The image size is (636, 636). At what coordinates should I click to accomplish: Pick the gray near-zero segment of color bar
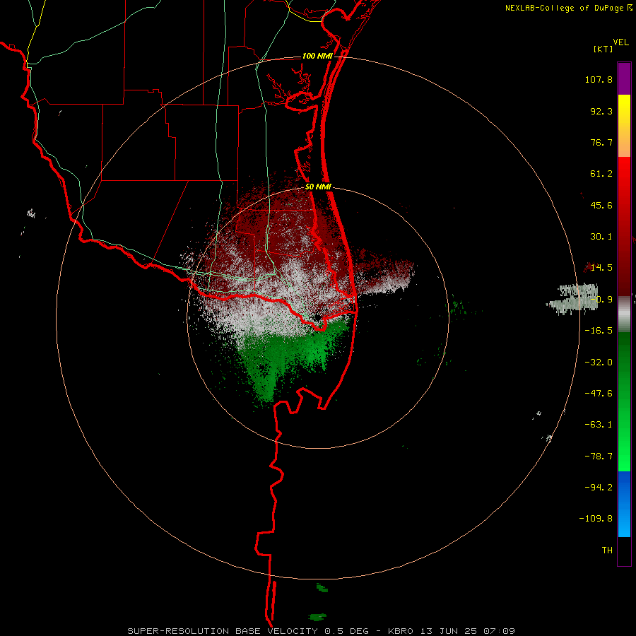point(624,314)
